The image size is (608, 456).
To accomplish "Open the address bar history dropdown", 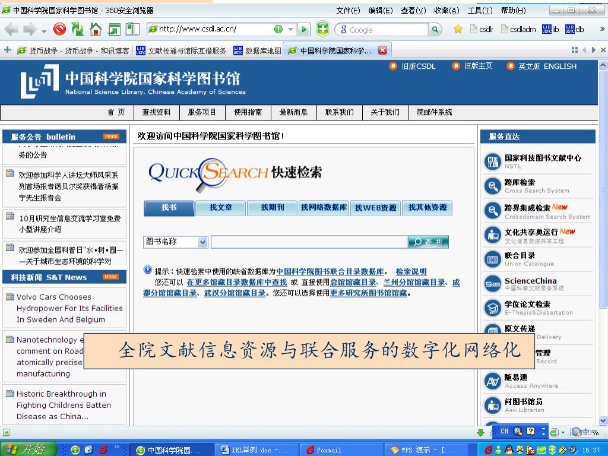I will (290, 29).
